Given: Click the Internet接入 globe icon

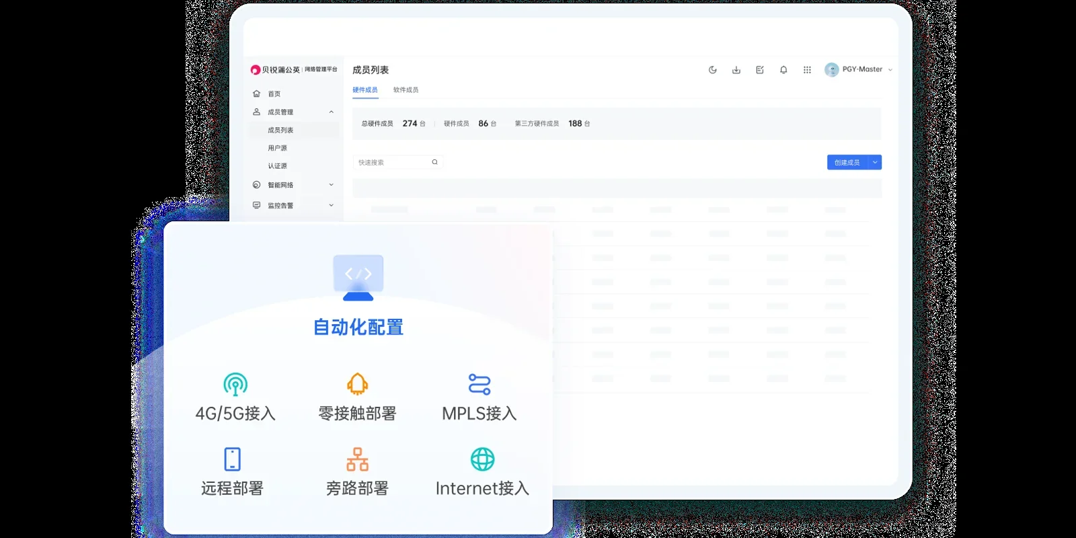Looking at the screenshot, I should pos(482,459).
